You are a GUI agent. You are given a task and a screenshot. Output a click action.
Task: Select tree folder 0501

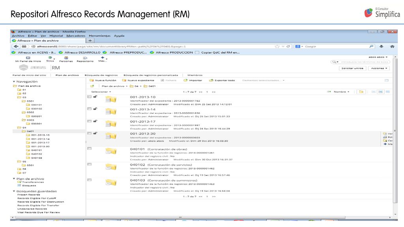click(30, 165)
